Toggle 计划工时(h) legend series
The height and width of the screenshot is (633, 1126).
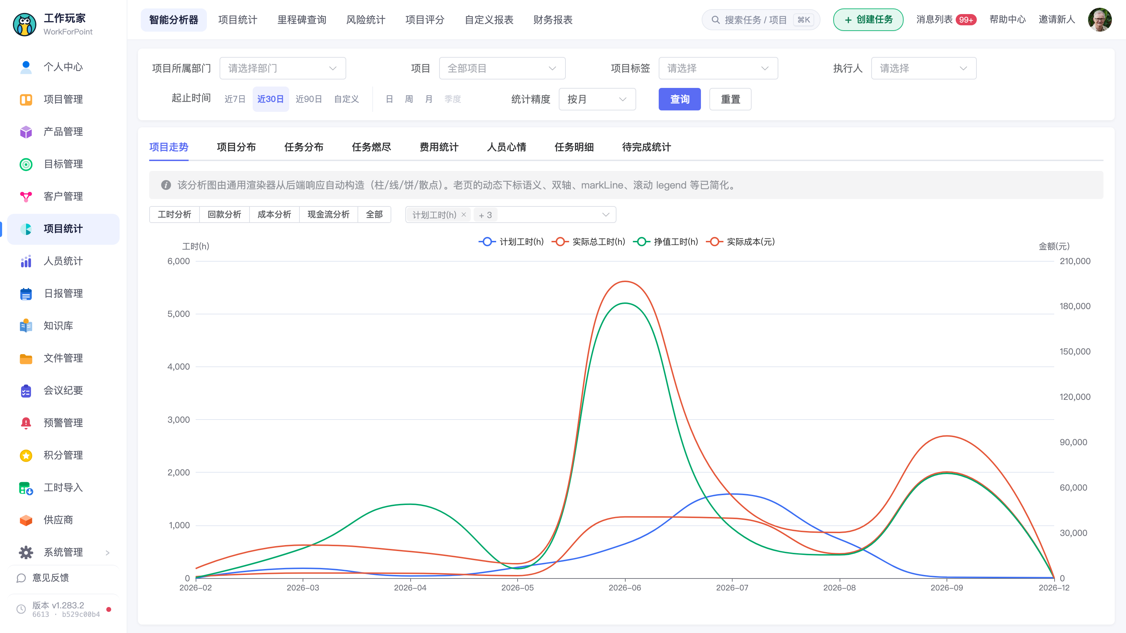click(511, 242)
